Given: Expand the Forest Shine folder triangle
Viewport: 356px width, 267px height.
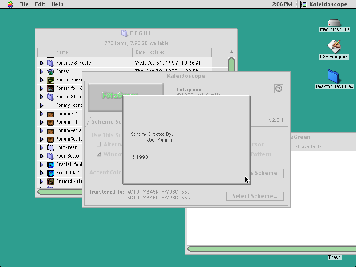Looking at the screenshot, I should [42, 97].
